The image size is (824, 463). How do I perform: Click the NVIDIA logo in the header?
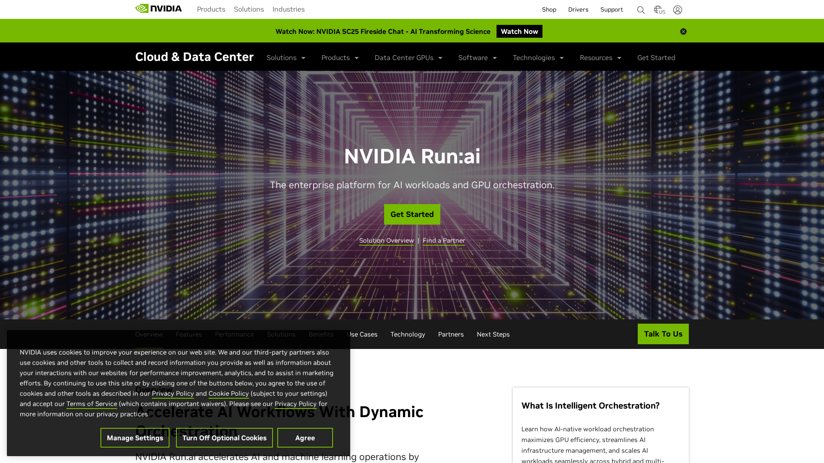(x=158, y=8)
